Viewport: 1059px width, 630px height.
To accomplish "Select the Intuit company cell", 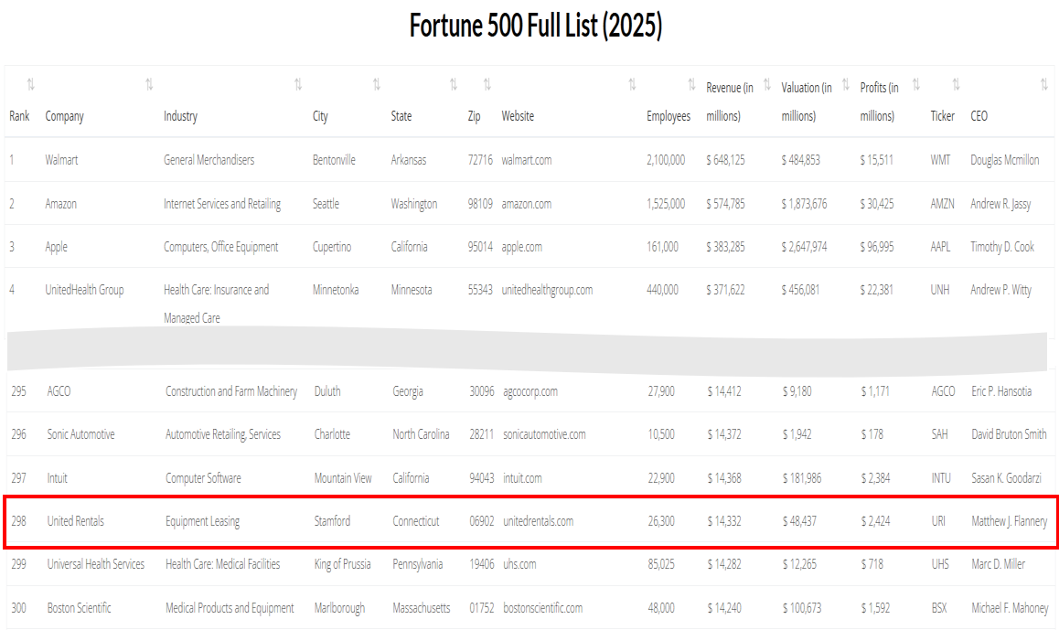I will point(58,478).
